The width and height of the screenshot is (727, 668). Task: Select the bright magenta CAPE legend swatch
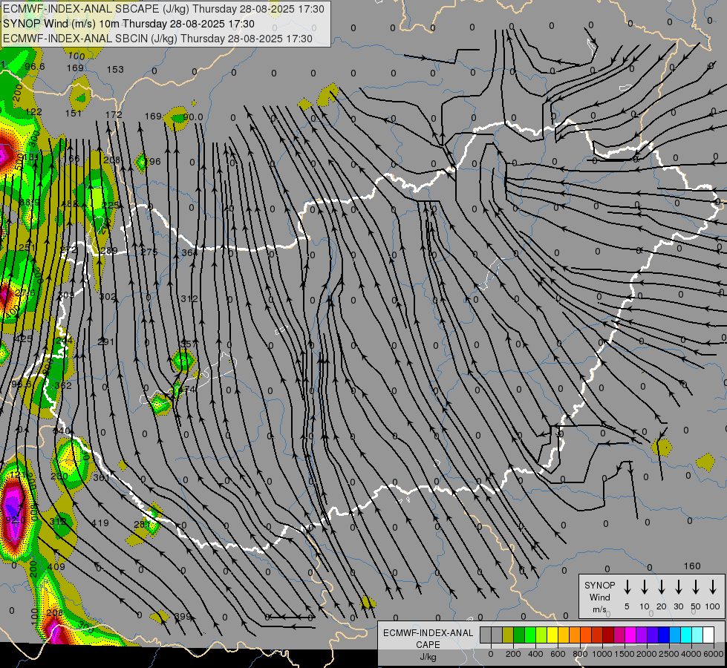pos(630,635)
